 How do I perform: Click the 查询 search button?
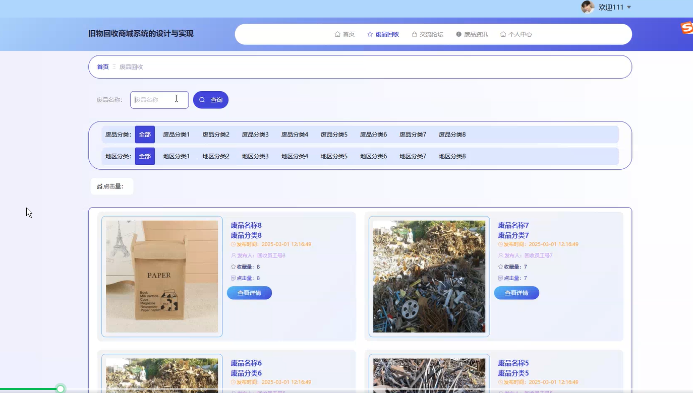[211, 100]
